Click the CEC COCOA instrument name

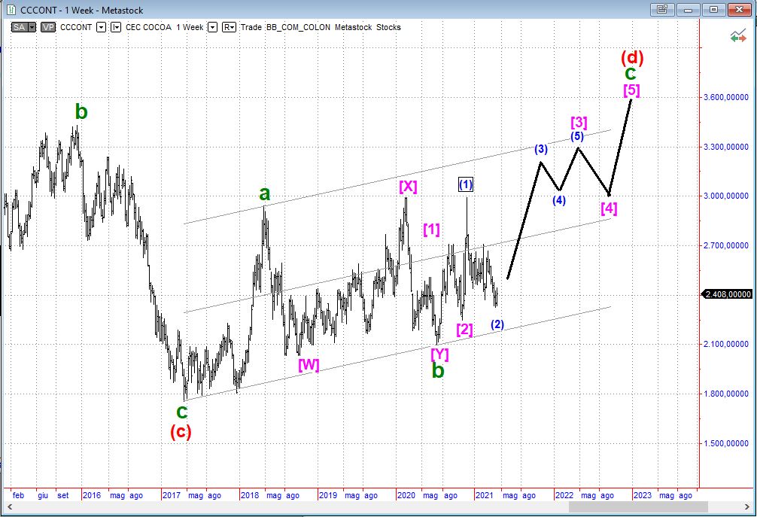pyautogui.click(x=148, y=28)
